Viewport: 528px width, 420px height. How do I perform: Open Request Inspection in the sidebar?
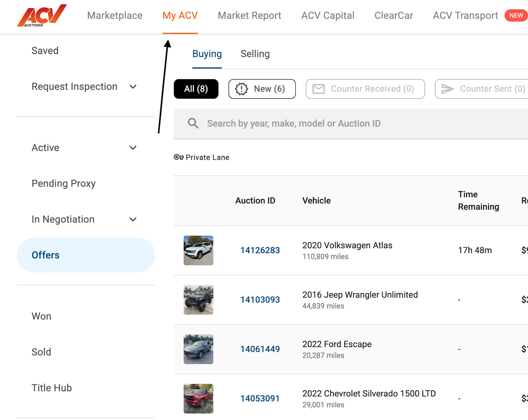click(75, 86)
